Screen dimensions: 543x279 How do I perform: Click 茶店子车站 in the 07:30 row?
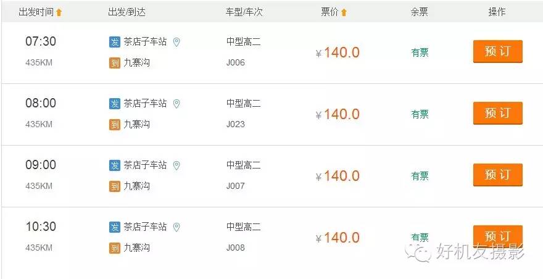pos(145,43)
